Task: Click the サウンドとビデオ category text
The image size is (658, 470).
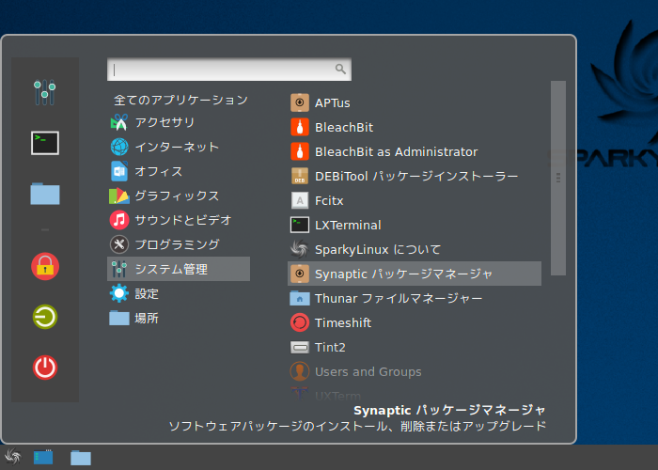Action: point(183,220)
